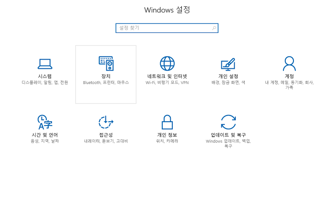Open the 시스템 laptop icon
This screenshot has height=211, width=334.
click(45, 63)
